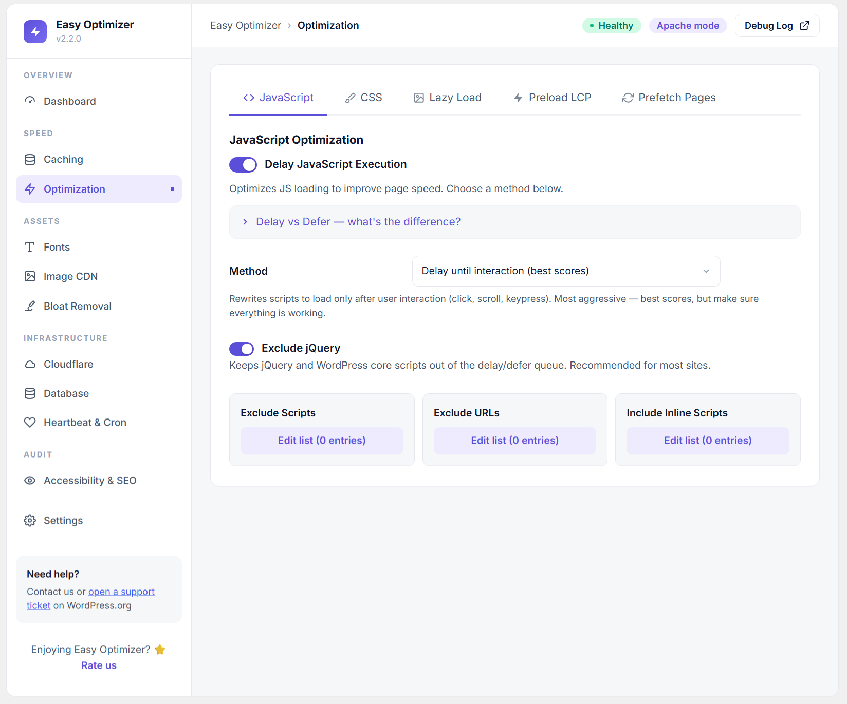Click the Optimization breadcrumb text
The image size is (847, 704).
328,25
